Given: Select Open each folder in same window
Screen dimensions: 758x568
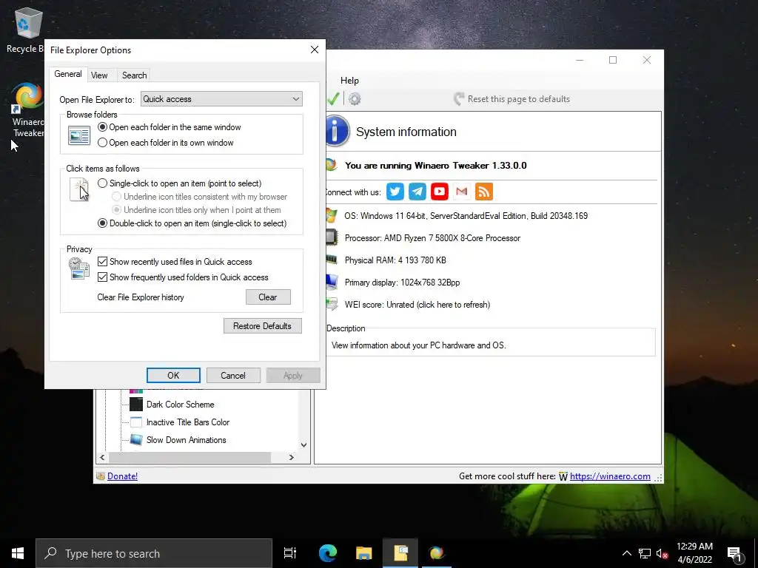Looking at the screenshot, I should tap(170, 127).
